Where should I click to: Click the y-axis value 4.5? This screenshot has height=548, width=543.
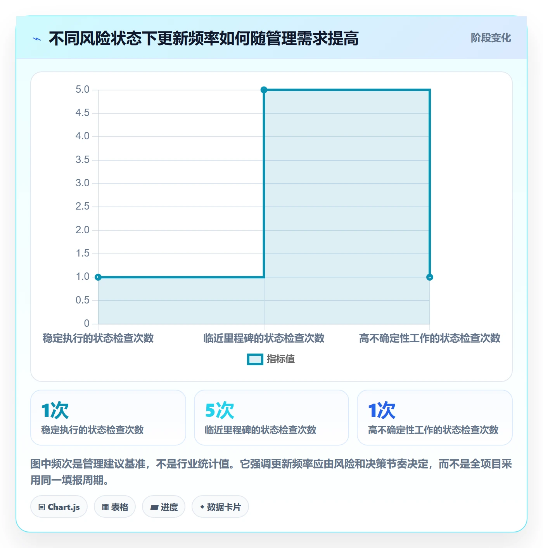[82, 113]
